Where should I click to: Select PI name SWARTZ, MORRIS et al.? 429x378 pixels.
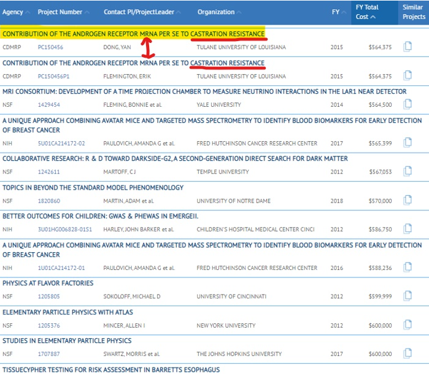pyautogui.click(x=131, y=354)
